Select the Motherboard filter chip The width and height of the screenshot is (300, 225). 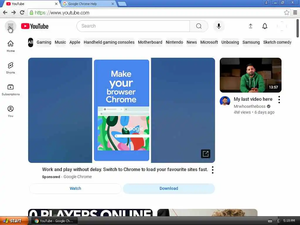click(x=150, y=42)
